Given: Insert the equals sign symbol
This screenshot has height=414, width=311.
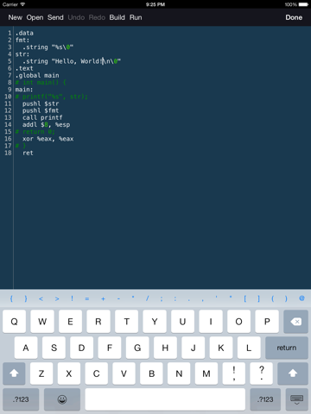Looking at the screenshot, I should pyautogui.click(x=87, y=298).
